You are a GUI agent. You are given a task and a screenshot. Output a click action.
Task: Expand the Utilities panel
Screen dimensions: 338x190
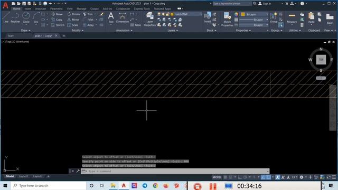(295, 31)
